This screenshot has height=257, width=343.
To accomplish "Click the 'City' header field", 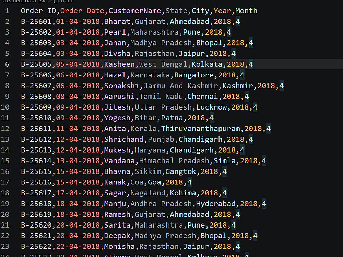I will (200, 11).
